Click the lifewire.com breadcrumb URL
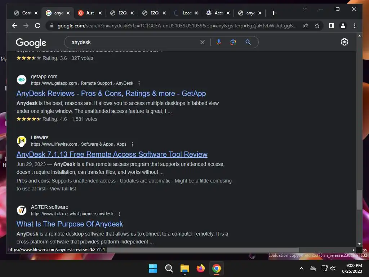This screenshot has height=277, width=369. 79,144
